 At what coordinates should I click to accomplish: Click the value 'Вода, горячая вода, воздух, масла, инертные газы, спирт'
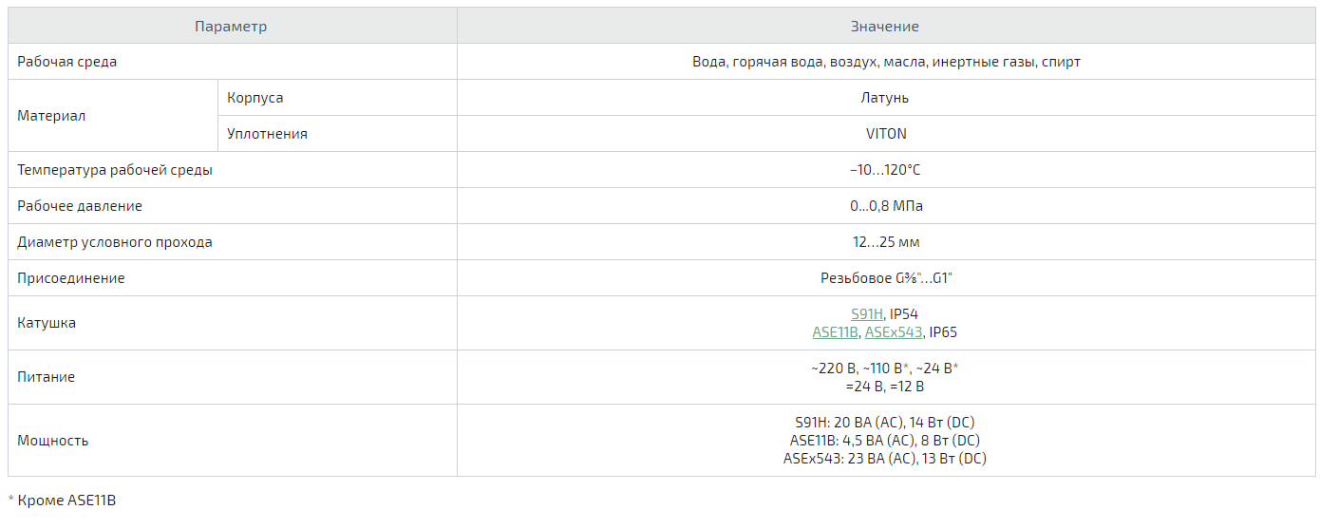tap(886, 62)
